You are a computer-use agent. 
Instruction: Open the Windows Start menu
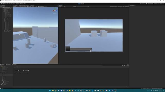50,90
